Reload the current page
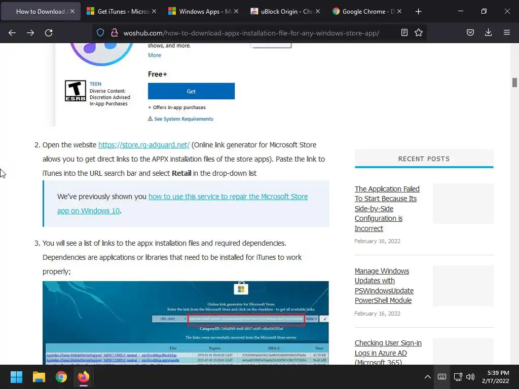Image resolution: width=519 pixels, height=389 pixels. (49, 33)
